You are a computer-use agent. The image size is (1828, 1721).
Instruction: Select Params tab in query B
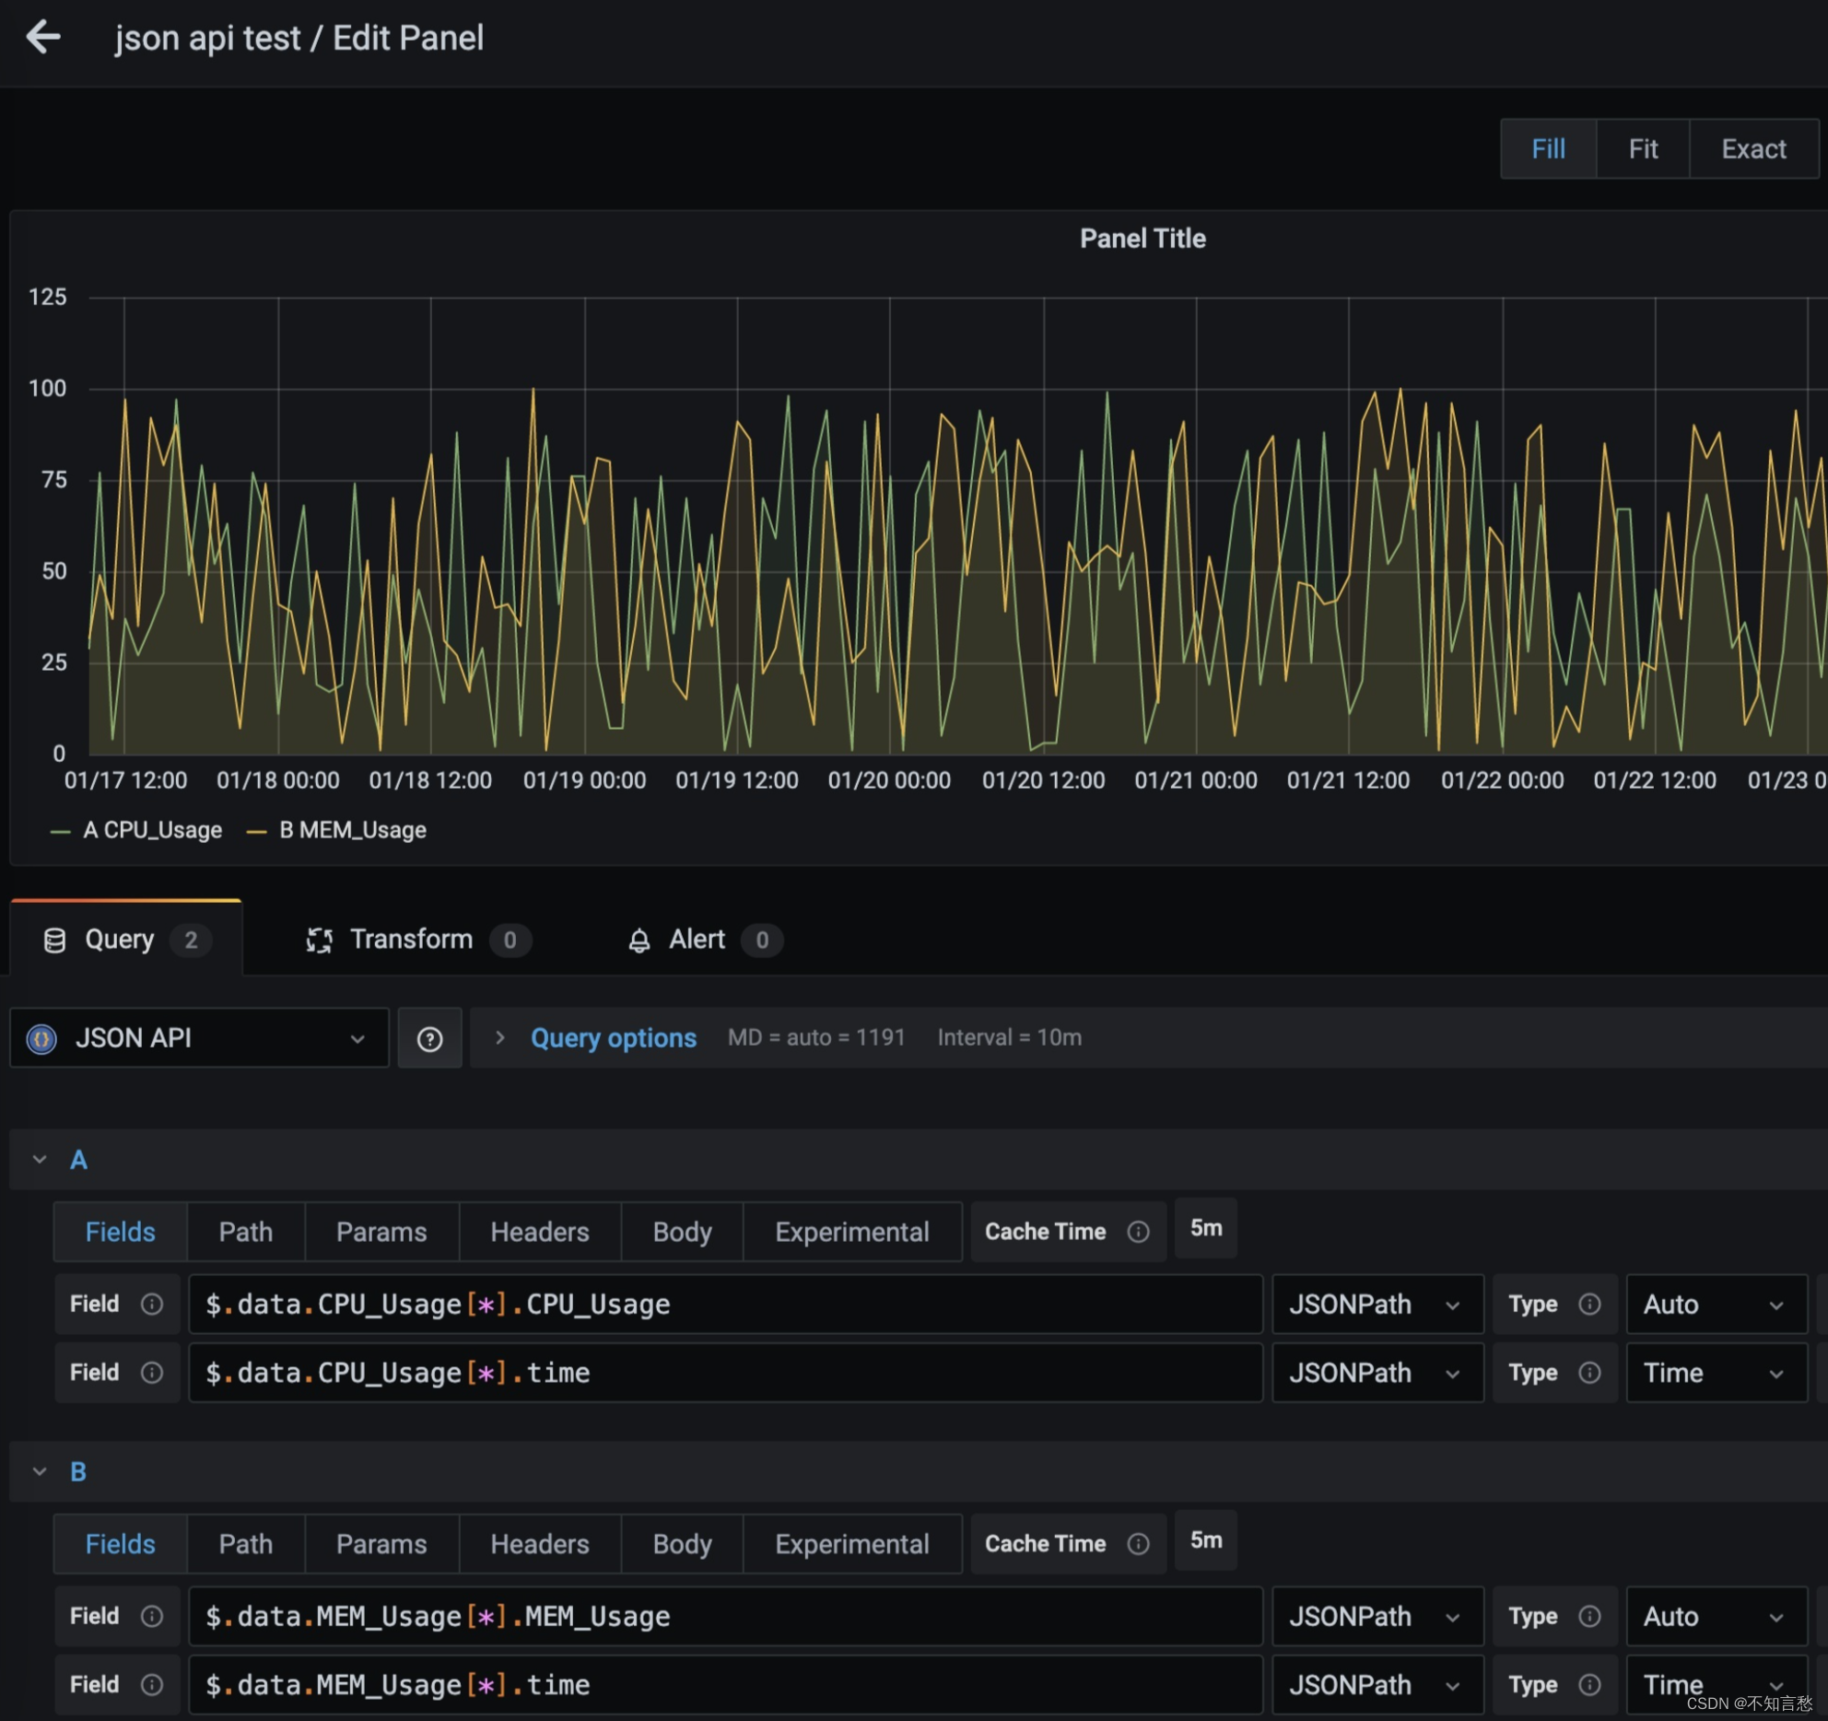[x=381, y=1544]
